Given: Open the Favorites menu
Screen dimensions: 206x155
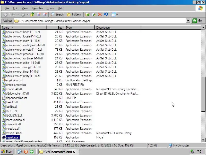Looking at the screenshot, I should (x=37, y=8).
